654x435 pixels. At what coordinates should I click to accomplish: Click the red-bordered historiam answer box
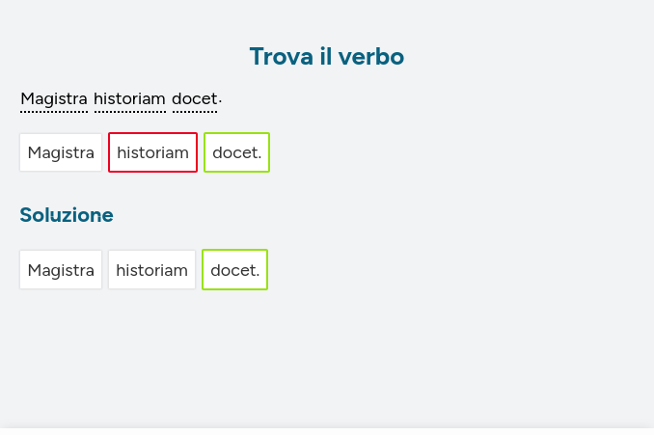click(x=152, y=152)
